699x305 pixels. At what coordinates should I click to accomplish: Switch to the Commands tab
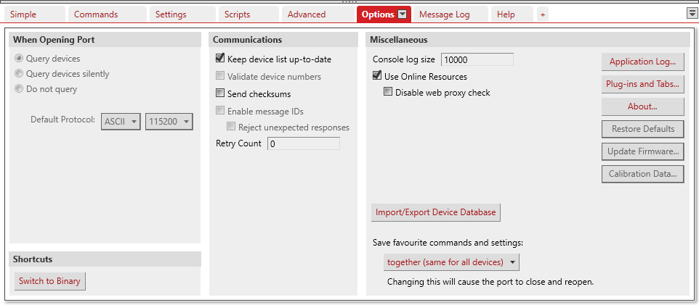(108, 14)
